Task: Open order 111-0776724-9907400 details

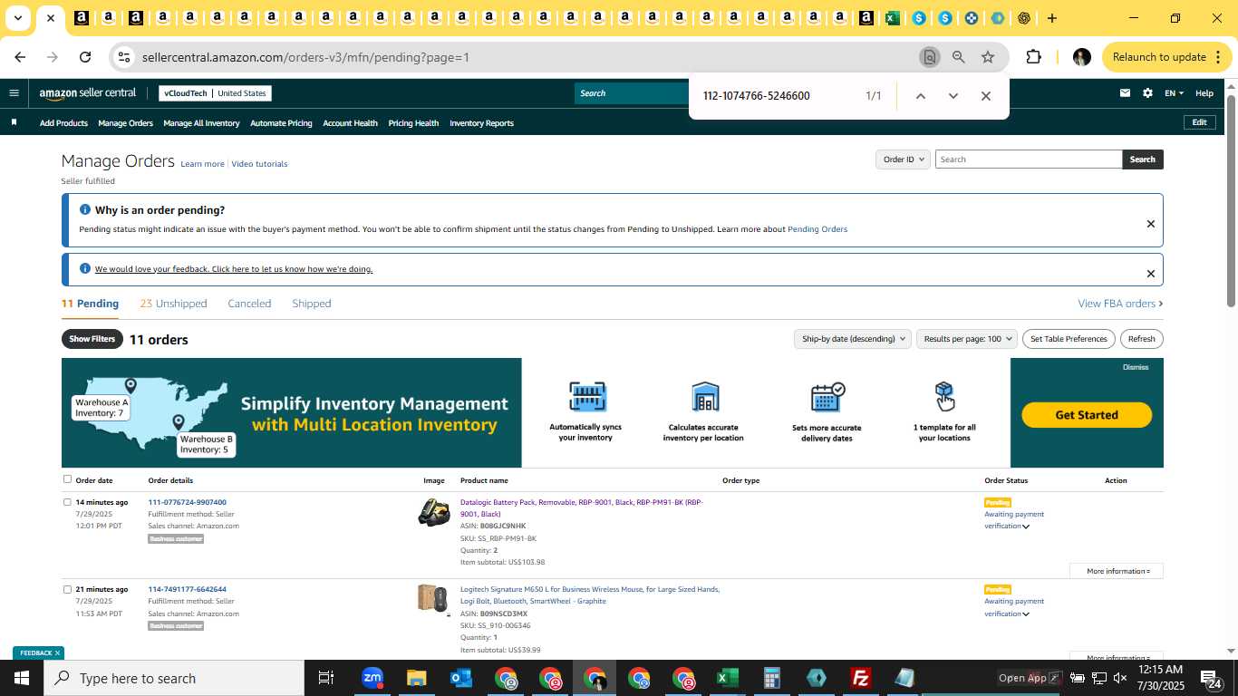Action: click(188, 502)
